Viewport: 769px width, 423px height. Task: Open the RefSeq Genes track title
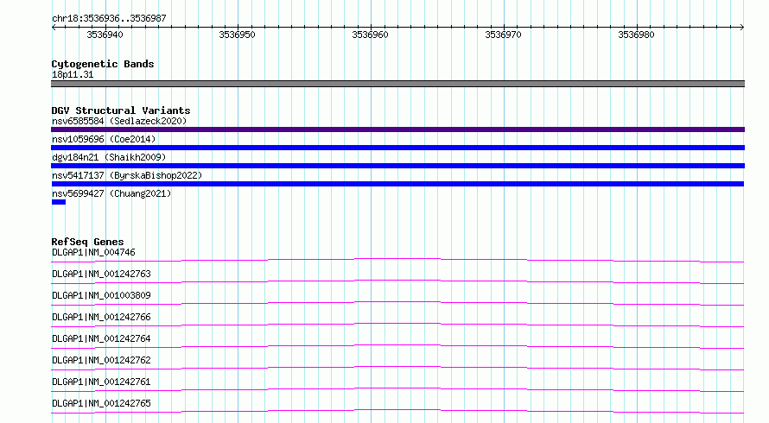click(x=87, y=242)
